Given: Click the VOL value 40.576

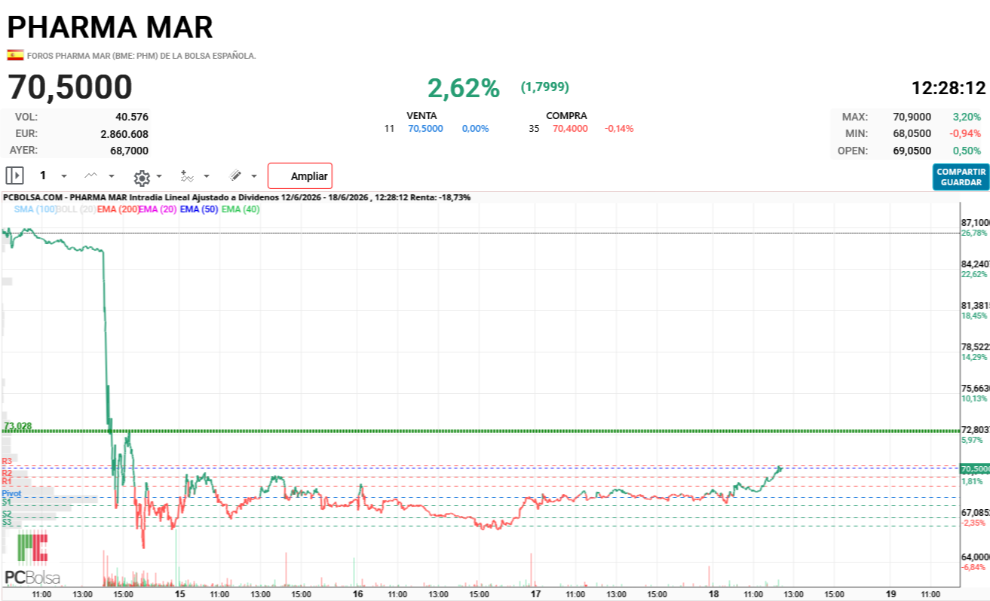Looking at the screenshot, I should (132, 117).
